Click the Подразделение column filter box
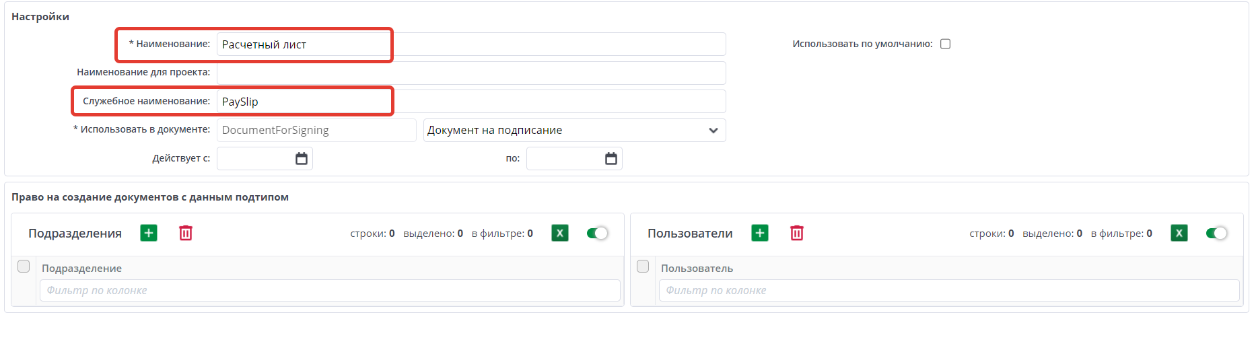The height and width of the screenshot is (352, 1254). coord(330,290)
